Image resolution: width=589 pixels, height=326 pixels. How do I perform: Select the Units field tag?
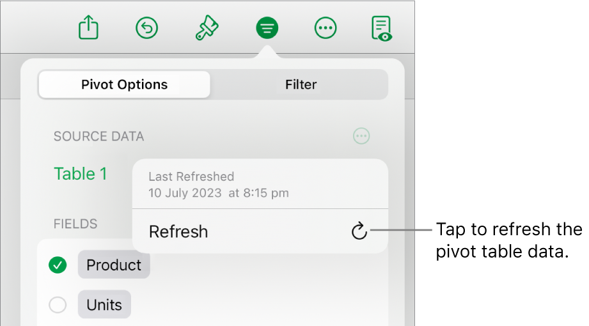click(x=104, y=305)
